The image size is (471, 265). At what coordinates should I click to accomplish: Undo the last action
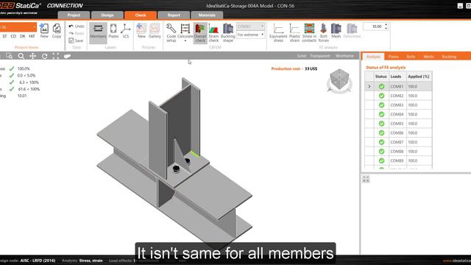coord(77,26)
